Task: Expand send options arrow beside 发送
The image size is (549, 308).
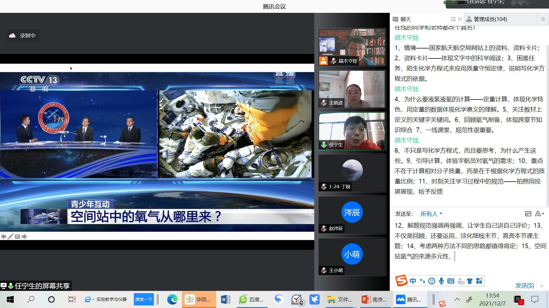Action: pos(541,285)
